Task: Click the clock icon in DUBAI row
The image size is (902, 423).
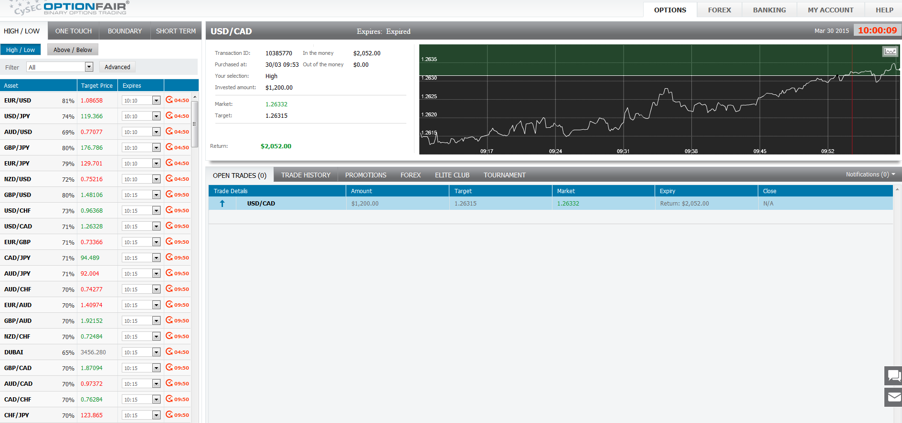Action: click(169, 351)
